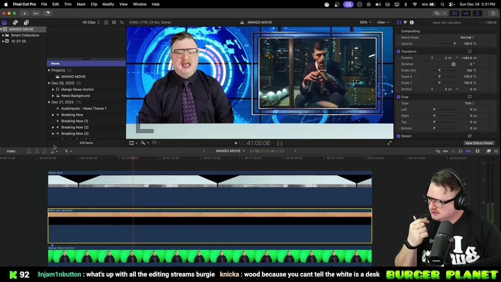The height and width of the screenshot is (282, 501).
Task: Open the File menu
Action: click(x=44, y=4)
